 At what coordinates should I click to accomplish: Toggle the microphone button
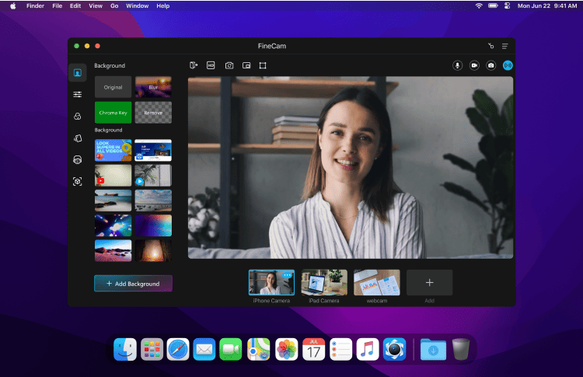(457, 65)
